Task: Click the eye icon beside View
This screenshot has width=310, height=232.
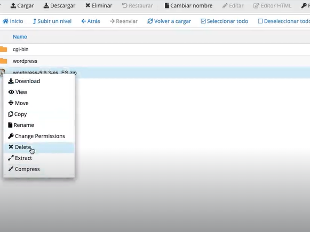Action: click(x=11, y=92)
